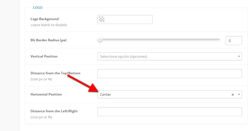
Task: Click the LOGO section heading
Action: (x=38, y=7)
